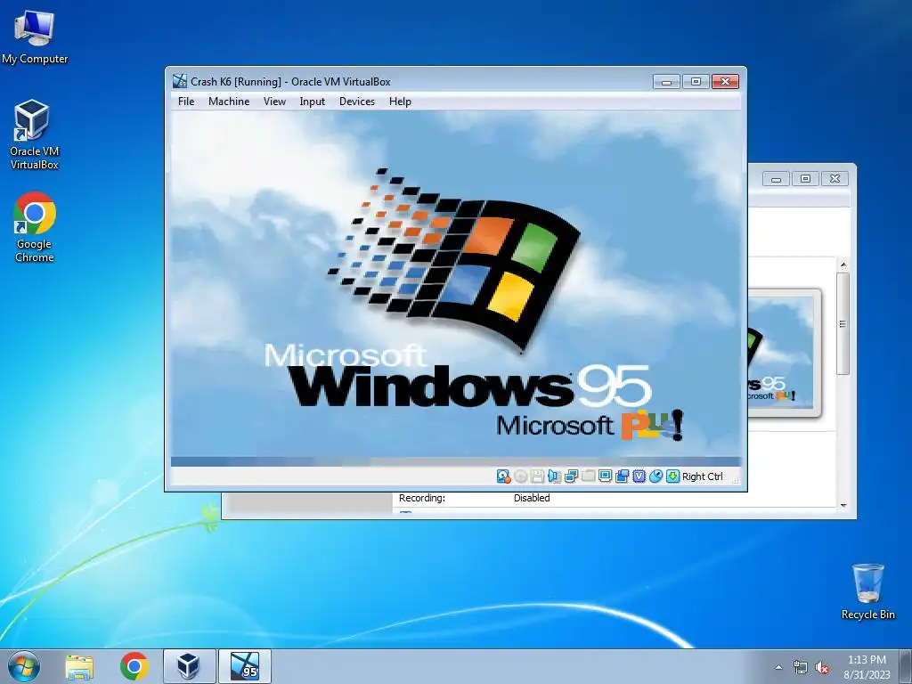This screenshot has height=684, width=912.
Task: Minimize the Crash K6 VM window
Action: tap(666, 81)
